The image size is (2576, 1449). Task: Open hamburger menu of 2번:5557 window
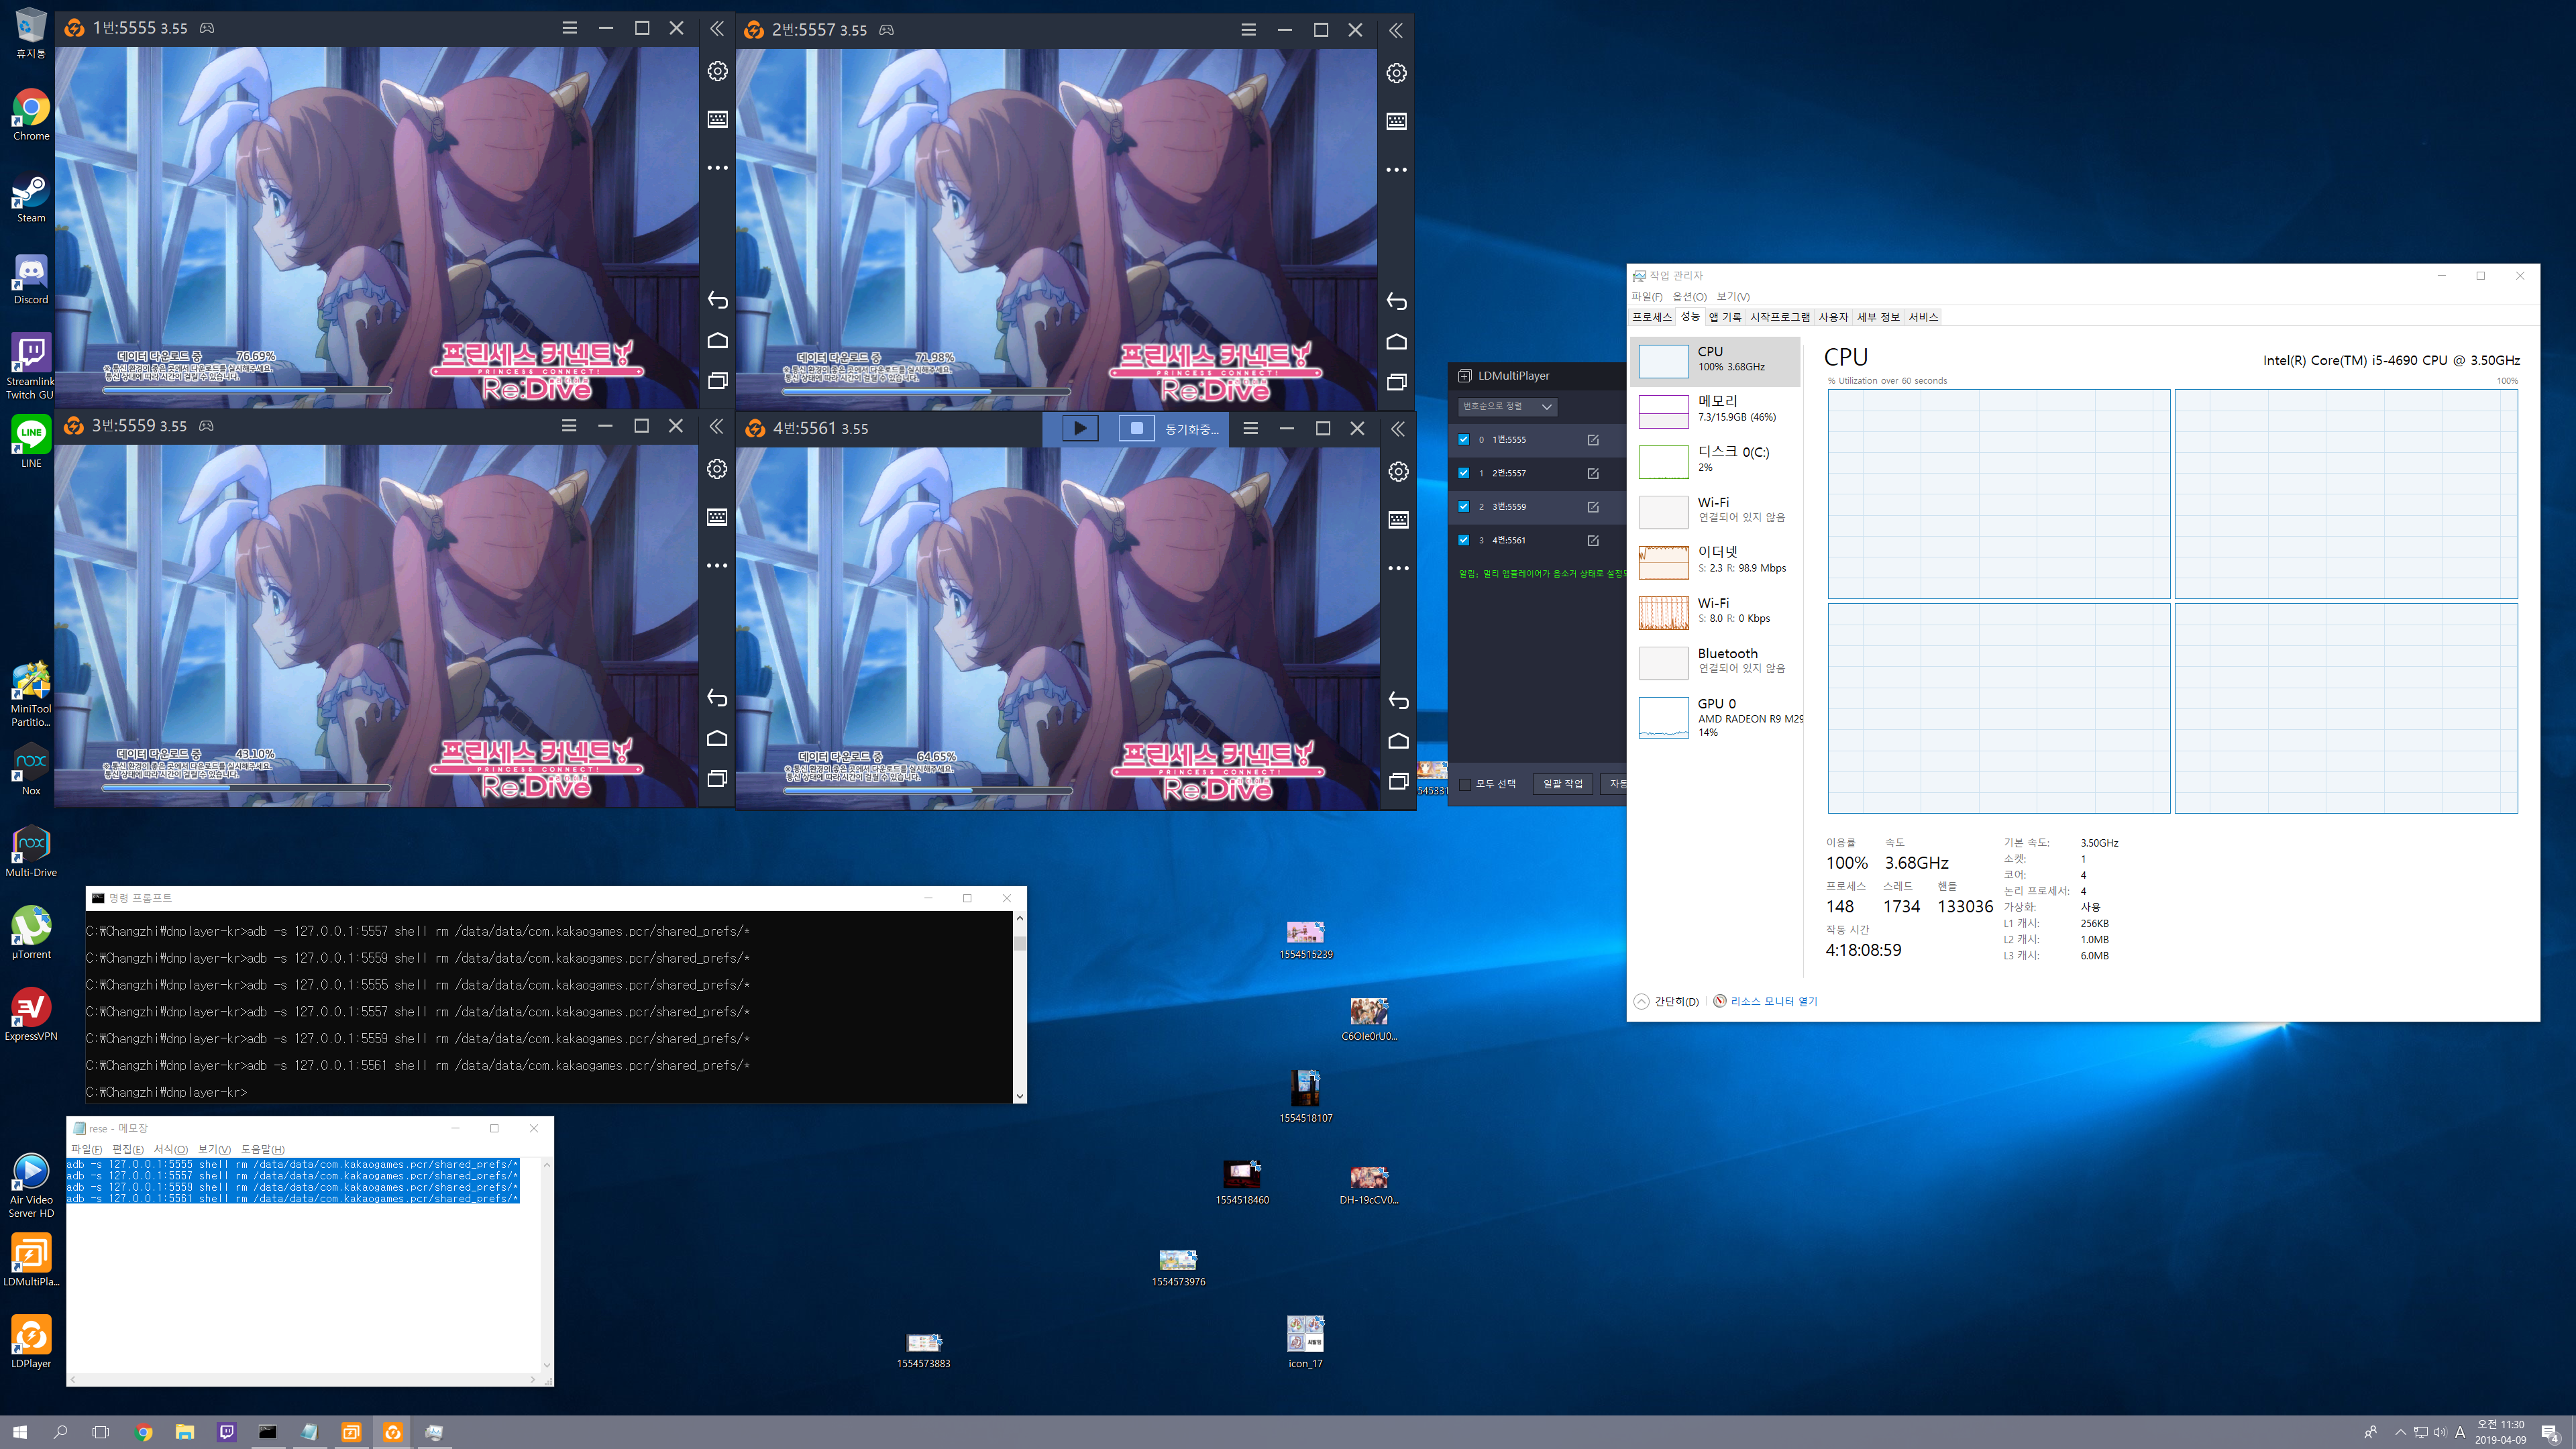pos(1248,30)
